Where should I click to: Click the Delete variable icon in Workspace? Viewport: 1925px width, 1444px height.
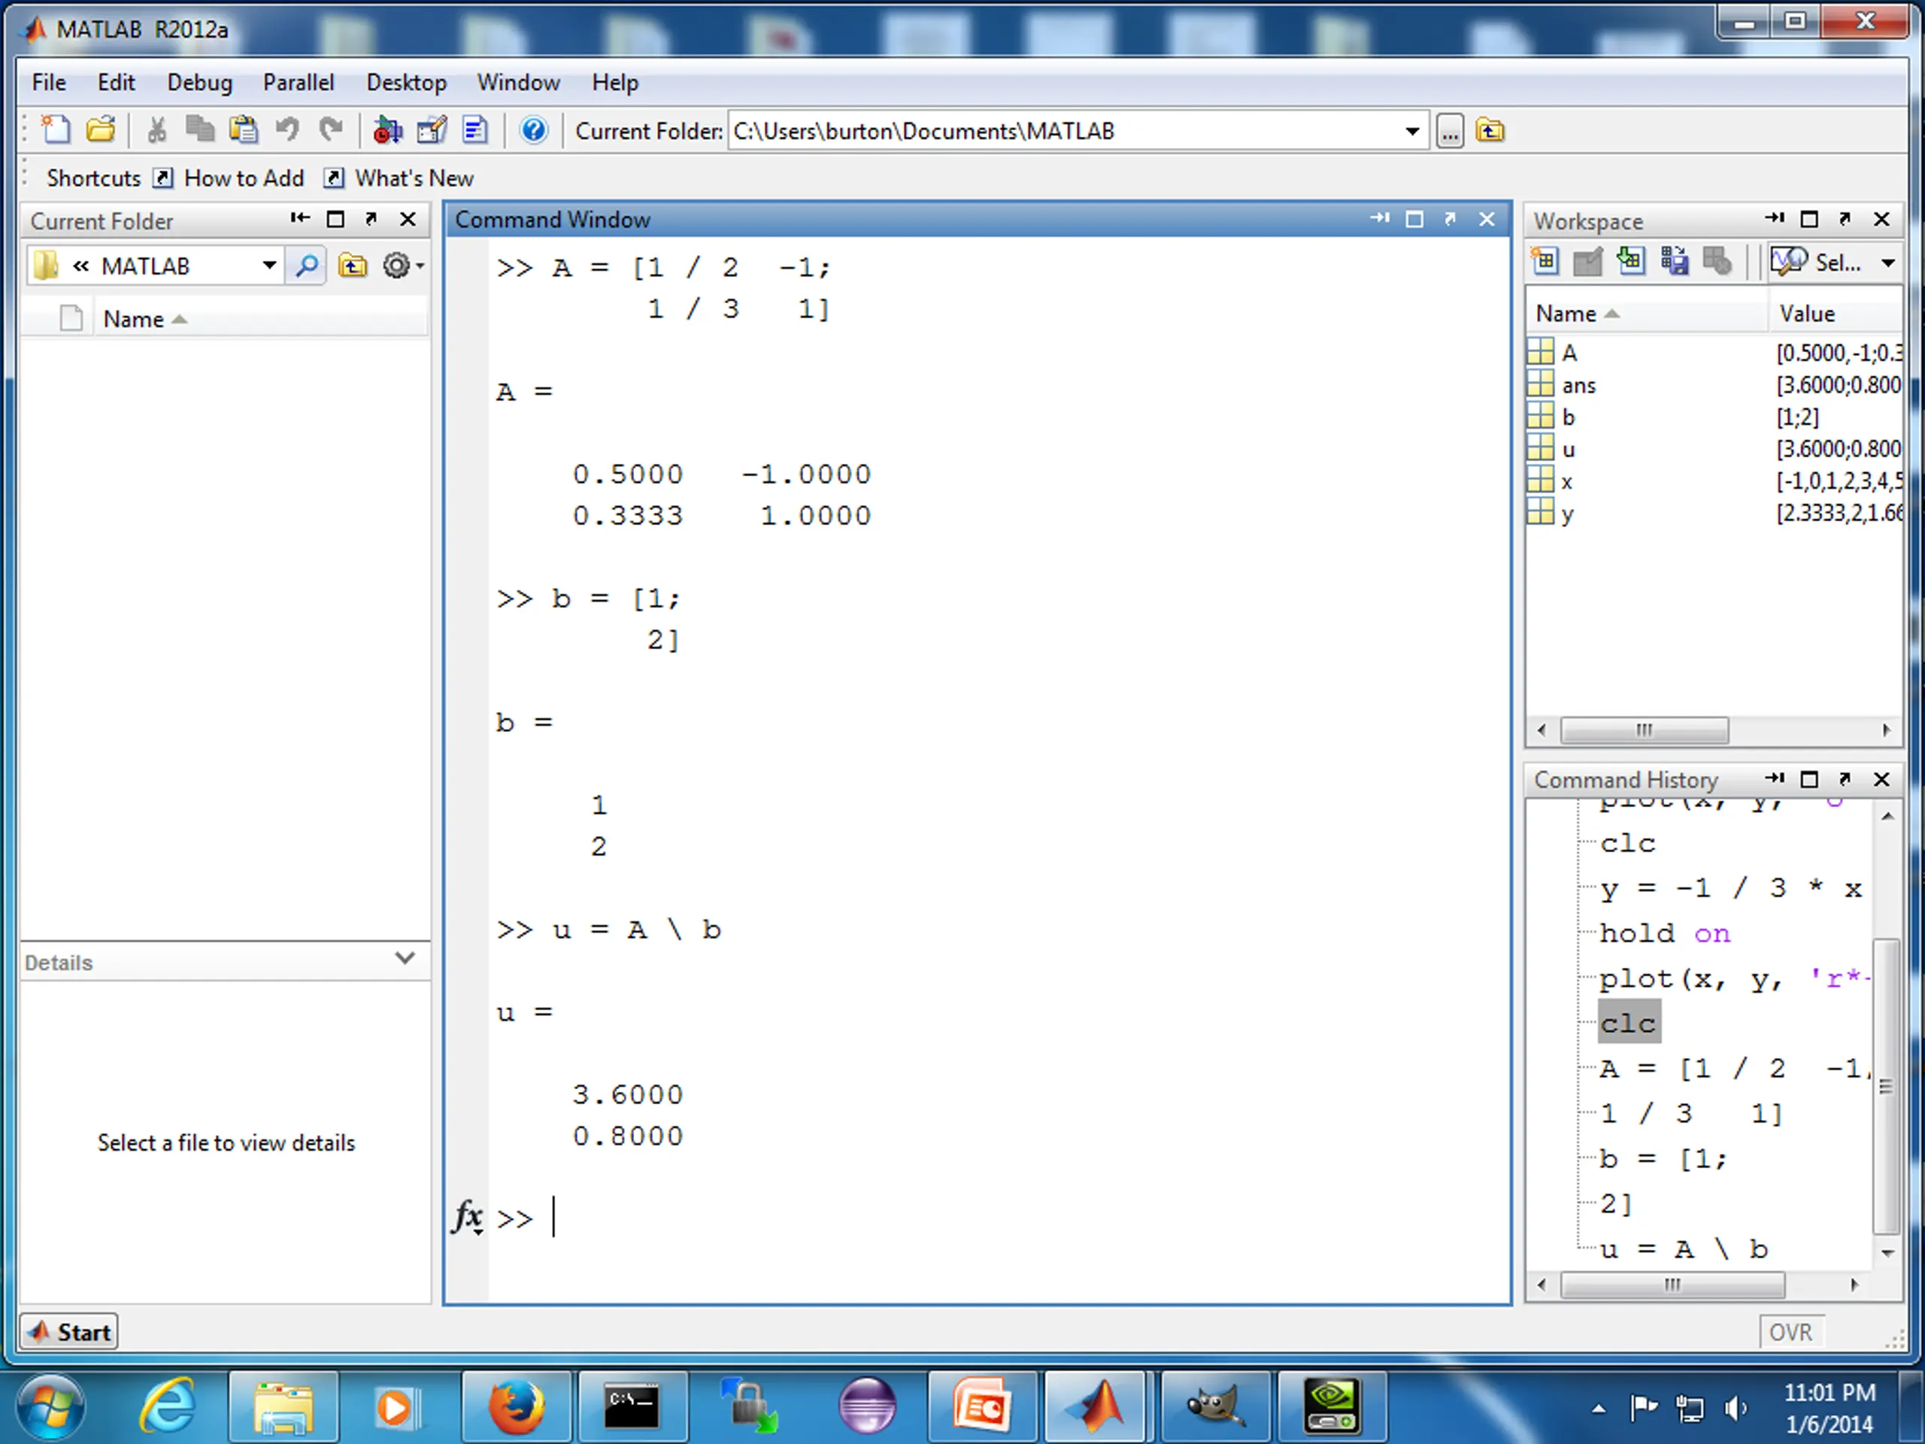(1717, 261)
